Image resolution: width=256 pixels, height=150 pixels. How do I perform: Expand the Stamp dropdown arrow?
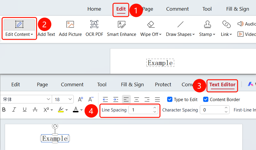214,34
